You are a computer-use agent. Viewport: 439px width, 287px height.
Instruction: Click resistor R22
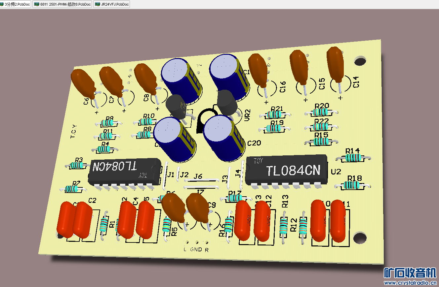coord(321,126)
